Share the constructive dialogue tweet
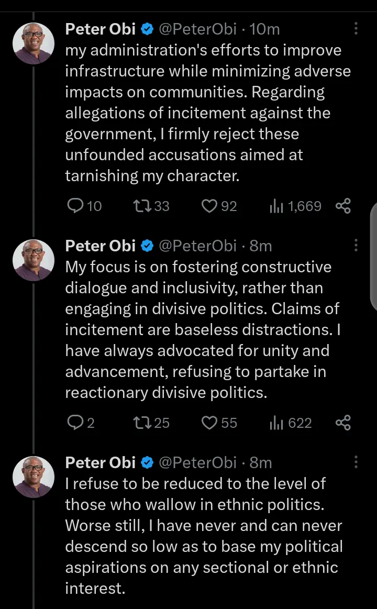This screenshot has height=609, width=377. [343, 423]
